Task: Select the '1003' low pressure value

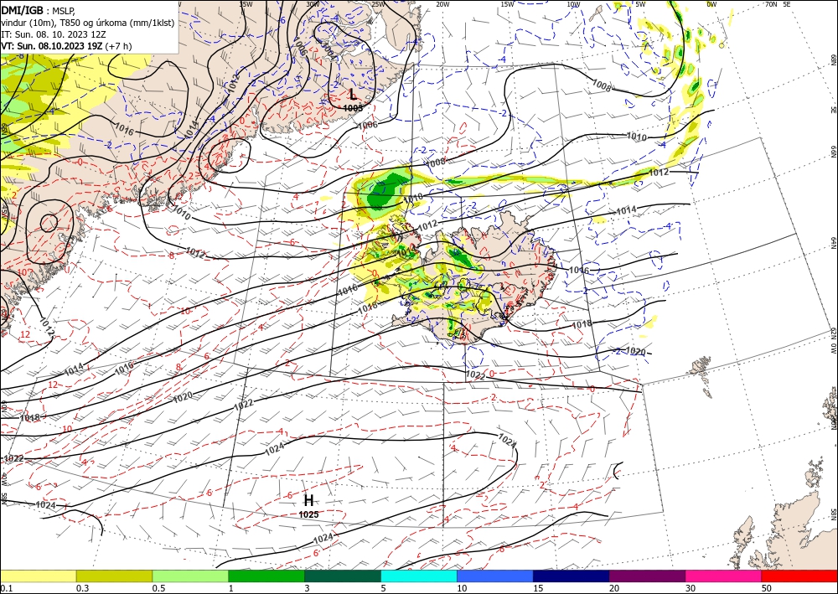Action: tap(353, 108)
